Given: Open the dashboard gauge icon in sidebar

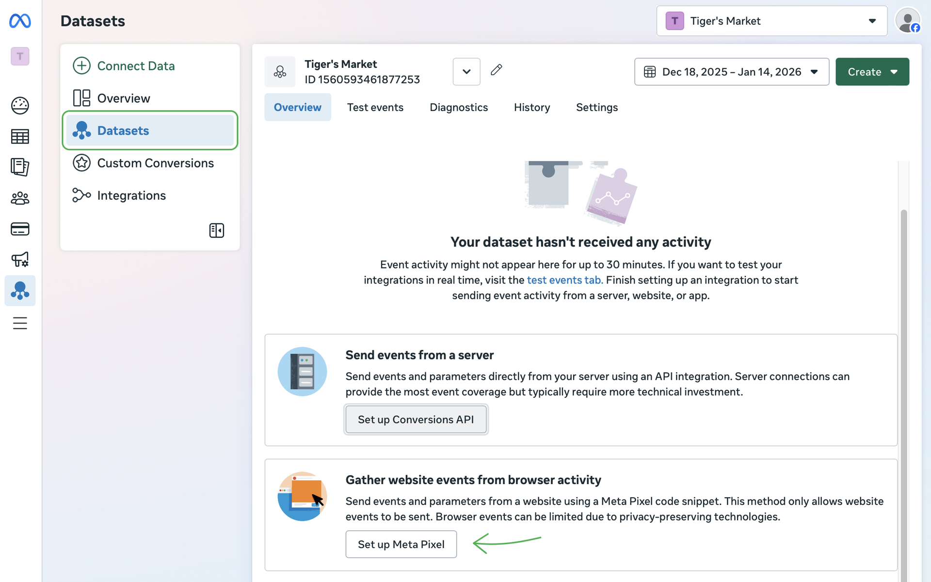Looking at the screenshot, I should (x=20, y=106).
